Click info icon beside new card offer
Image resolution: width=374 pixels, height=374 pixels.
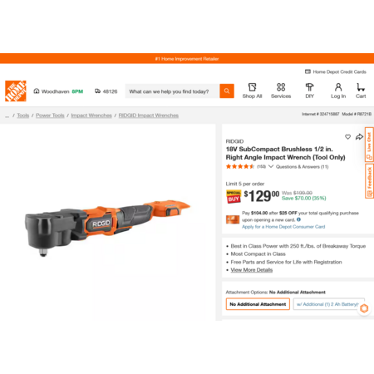(298, 219)
